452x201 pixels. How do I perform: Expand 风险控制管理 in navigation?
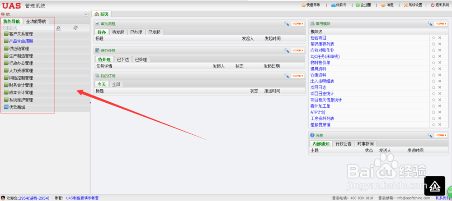21,78
